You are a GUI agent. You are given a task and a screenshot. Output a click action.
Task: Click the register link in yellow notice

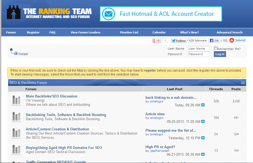(x=150, y=71)
